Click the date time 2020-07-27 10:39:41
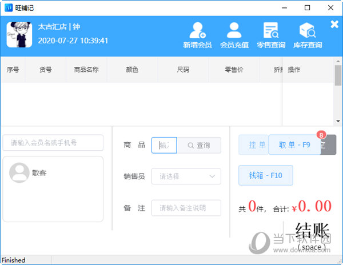 (73, 41)
